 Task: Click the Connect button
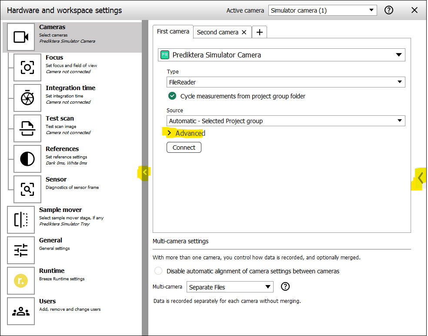click(184, 148)
